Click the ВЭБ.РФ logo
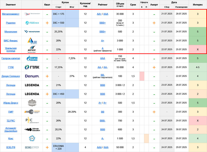The height and width of the screenshot is (152, 207). coord(32,147)
